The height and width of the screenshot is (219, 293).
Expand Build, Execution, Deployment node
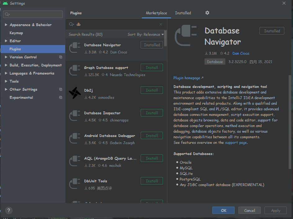click(6, 65)
